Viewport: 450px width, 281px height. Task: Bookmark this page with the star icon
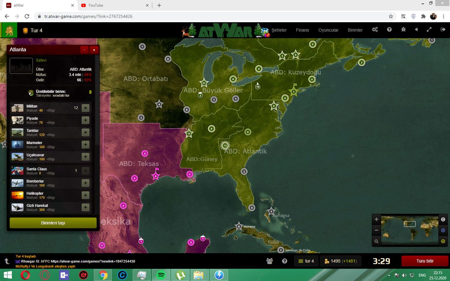(x=391, y=16)
